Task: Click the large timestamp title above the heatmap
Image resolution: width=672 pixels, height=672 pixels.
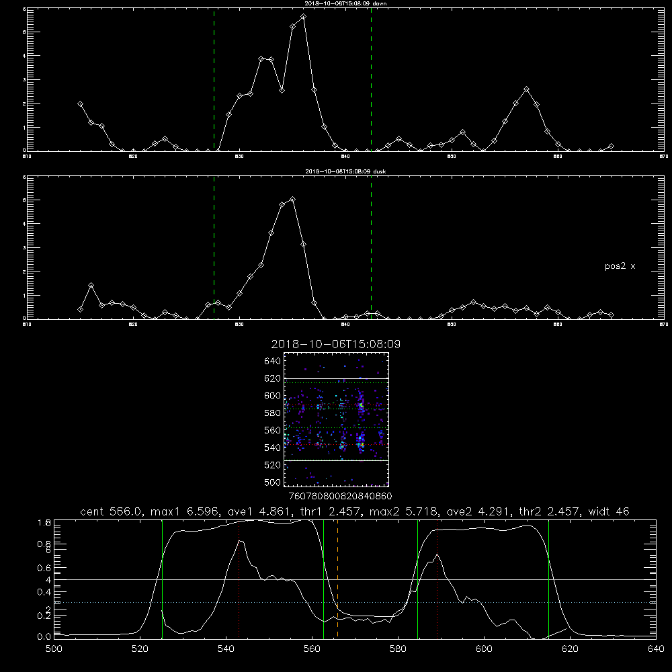Action: pyautogui.click(x=335, y=344)
